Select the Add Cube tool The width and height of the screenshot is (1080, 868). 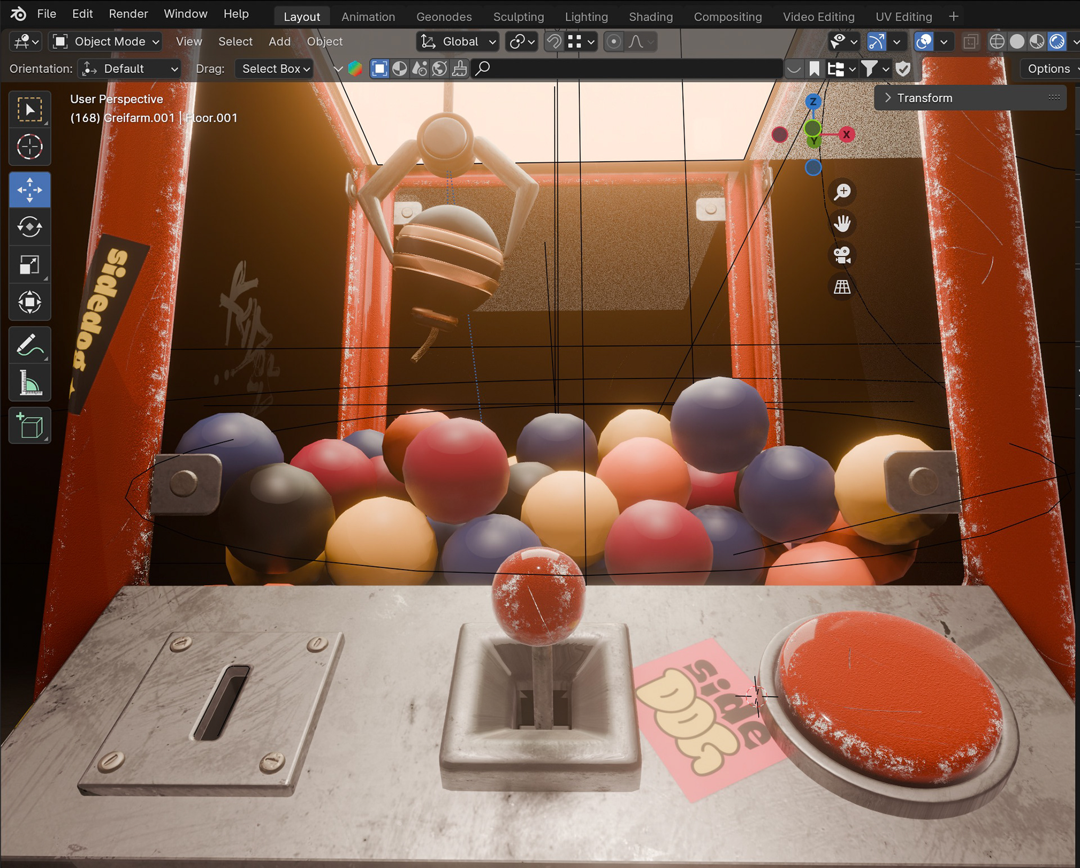point(30,426)
